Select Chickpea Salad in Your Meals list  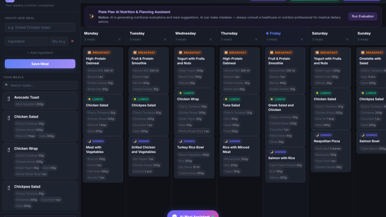40,196
